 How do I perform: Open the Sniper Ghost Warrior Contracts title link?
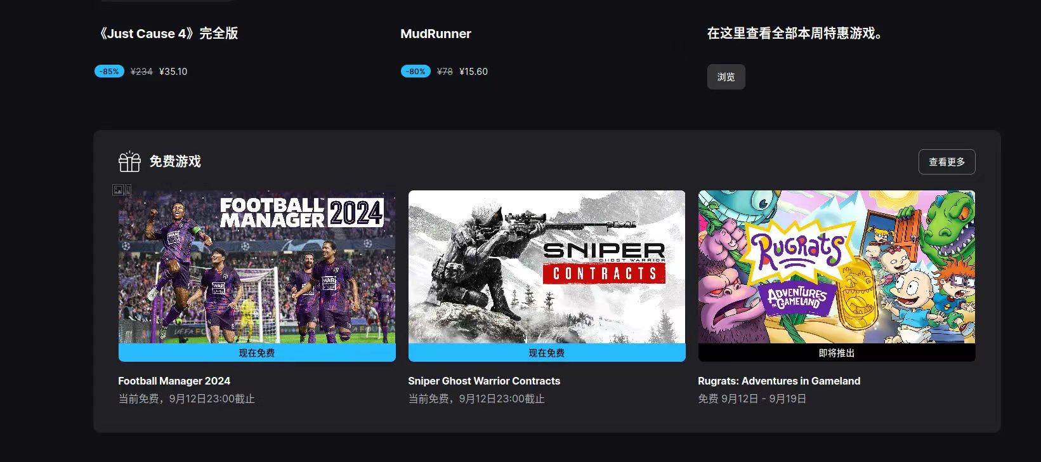(484, 381)
